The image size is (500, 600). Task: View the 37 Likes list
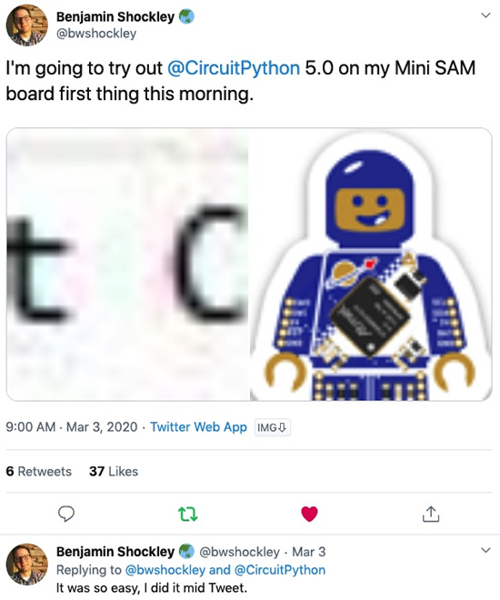[114, 472]
